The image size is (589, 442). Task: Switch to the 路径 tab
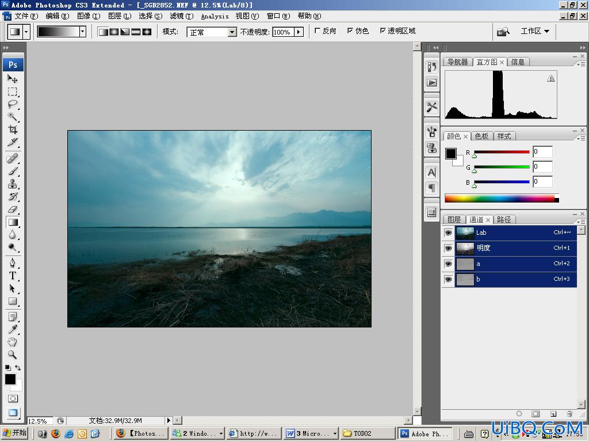(x=504, y=219)
